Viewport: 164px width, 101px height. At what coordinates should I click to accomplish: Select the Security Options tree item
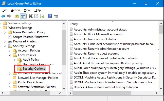pyautogui.click(x=34, y=69)
